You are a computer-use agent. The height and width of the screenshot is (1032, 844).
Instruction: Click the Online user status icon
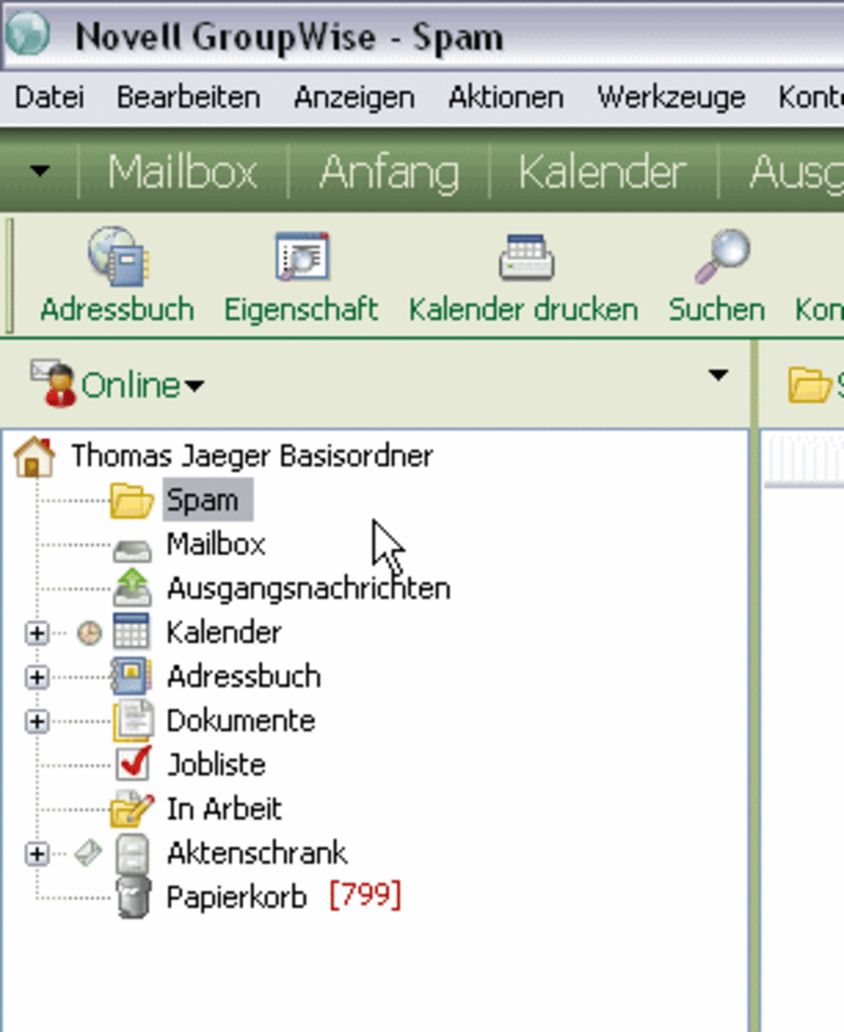click(x=54, y=383)
